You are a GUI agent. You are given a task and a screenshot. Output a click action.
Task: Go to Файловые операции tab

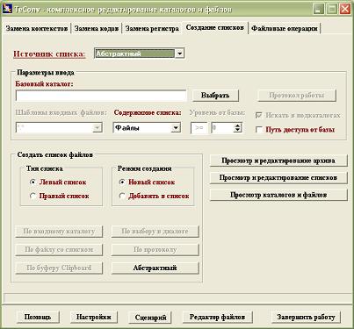285,29
